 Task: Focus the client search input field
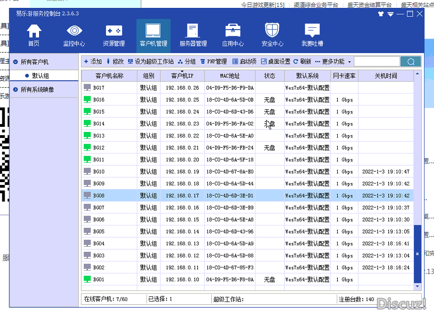pos(377,61)
